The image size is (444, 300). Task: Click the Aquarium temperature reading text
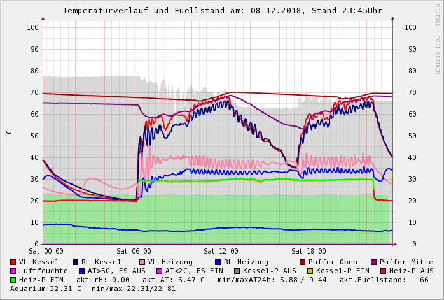tap(46, 289)
